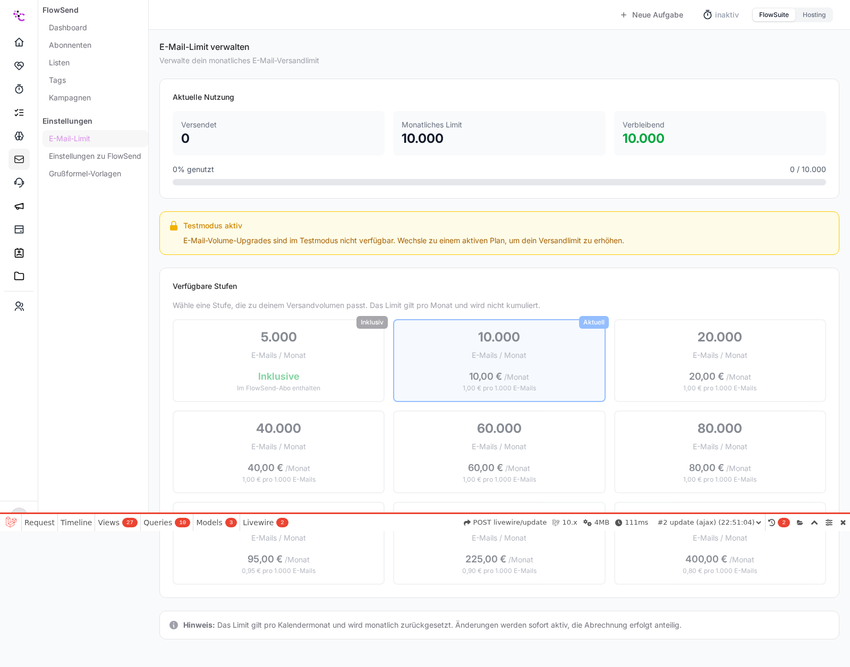Image resolution: width=850 pixels, height=667 pixels.
Task: Click the Inklusiv badge on 5.000 tier
Action: coord(372,322)
